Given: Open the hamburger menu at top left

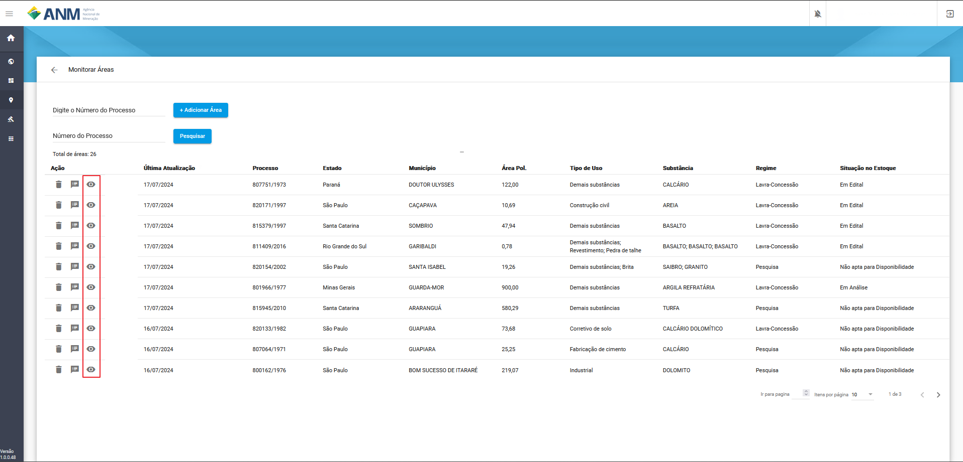Looking at the screenshot, I should pyautogui.click(x=9, y=14).
